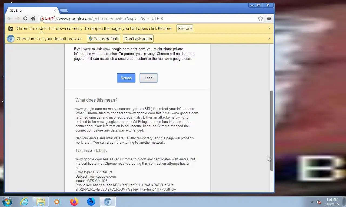Image resolution: width=346 pixels, height=207 pixels.
Task: Select the SSL Error tab
Action: pyautogui.click(x=32, y=11)
